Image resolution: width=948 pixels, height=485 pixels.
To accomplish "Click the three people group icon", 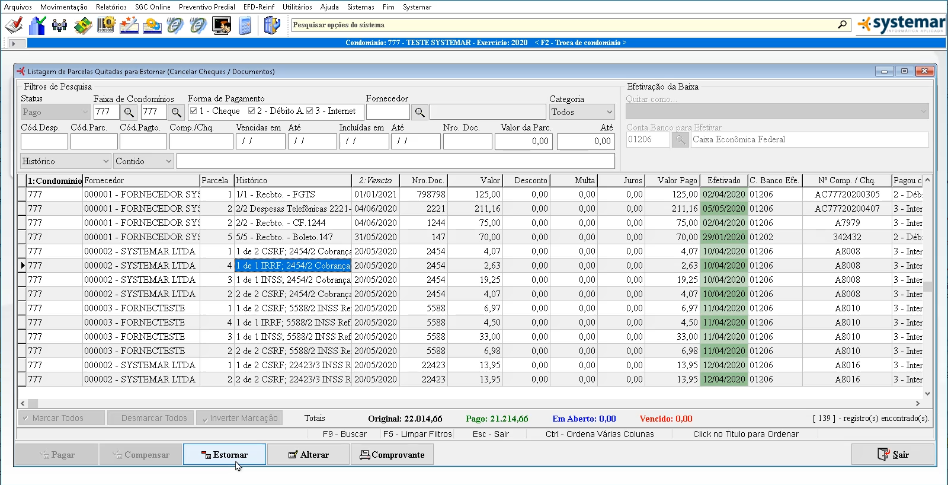I will (x=59, y=25).
